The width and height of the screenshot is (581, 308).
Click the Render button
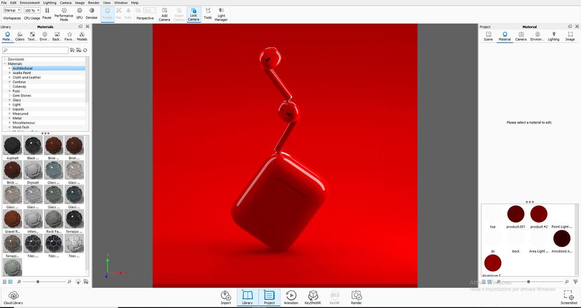click(x=356, y=298)
